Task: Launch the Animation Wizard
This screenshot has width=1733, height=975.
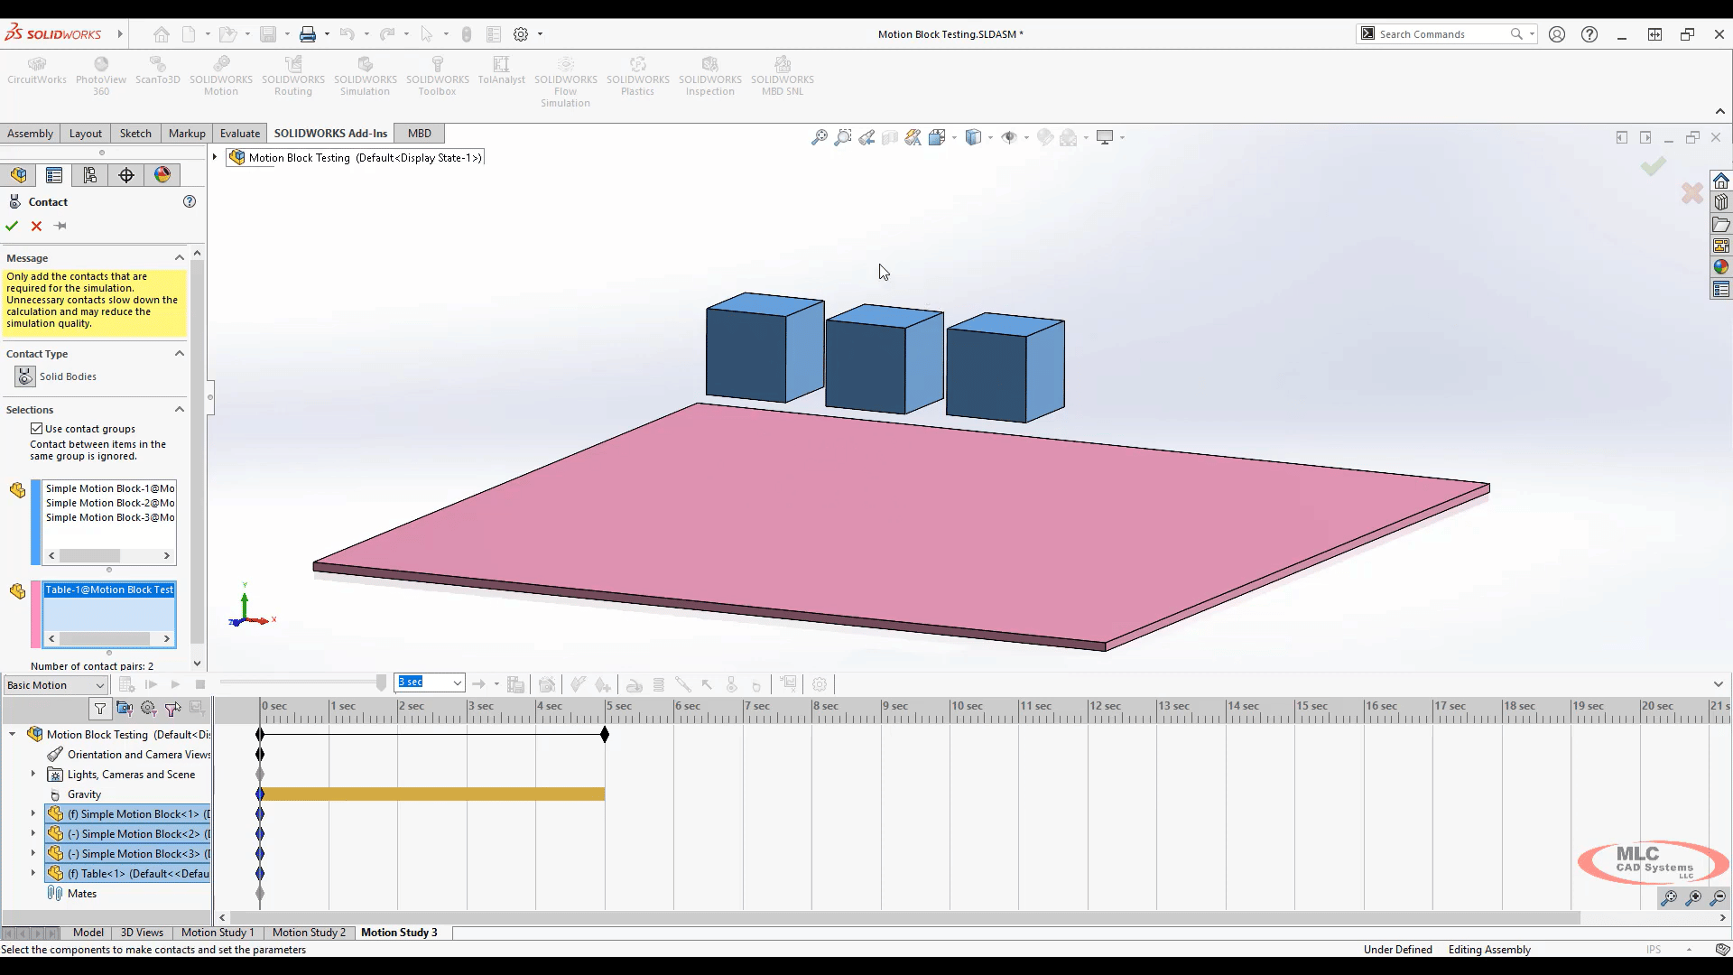Action: pos(548,684)
